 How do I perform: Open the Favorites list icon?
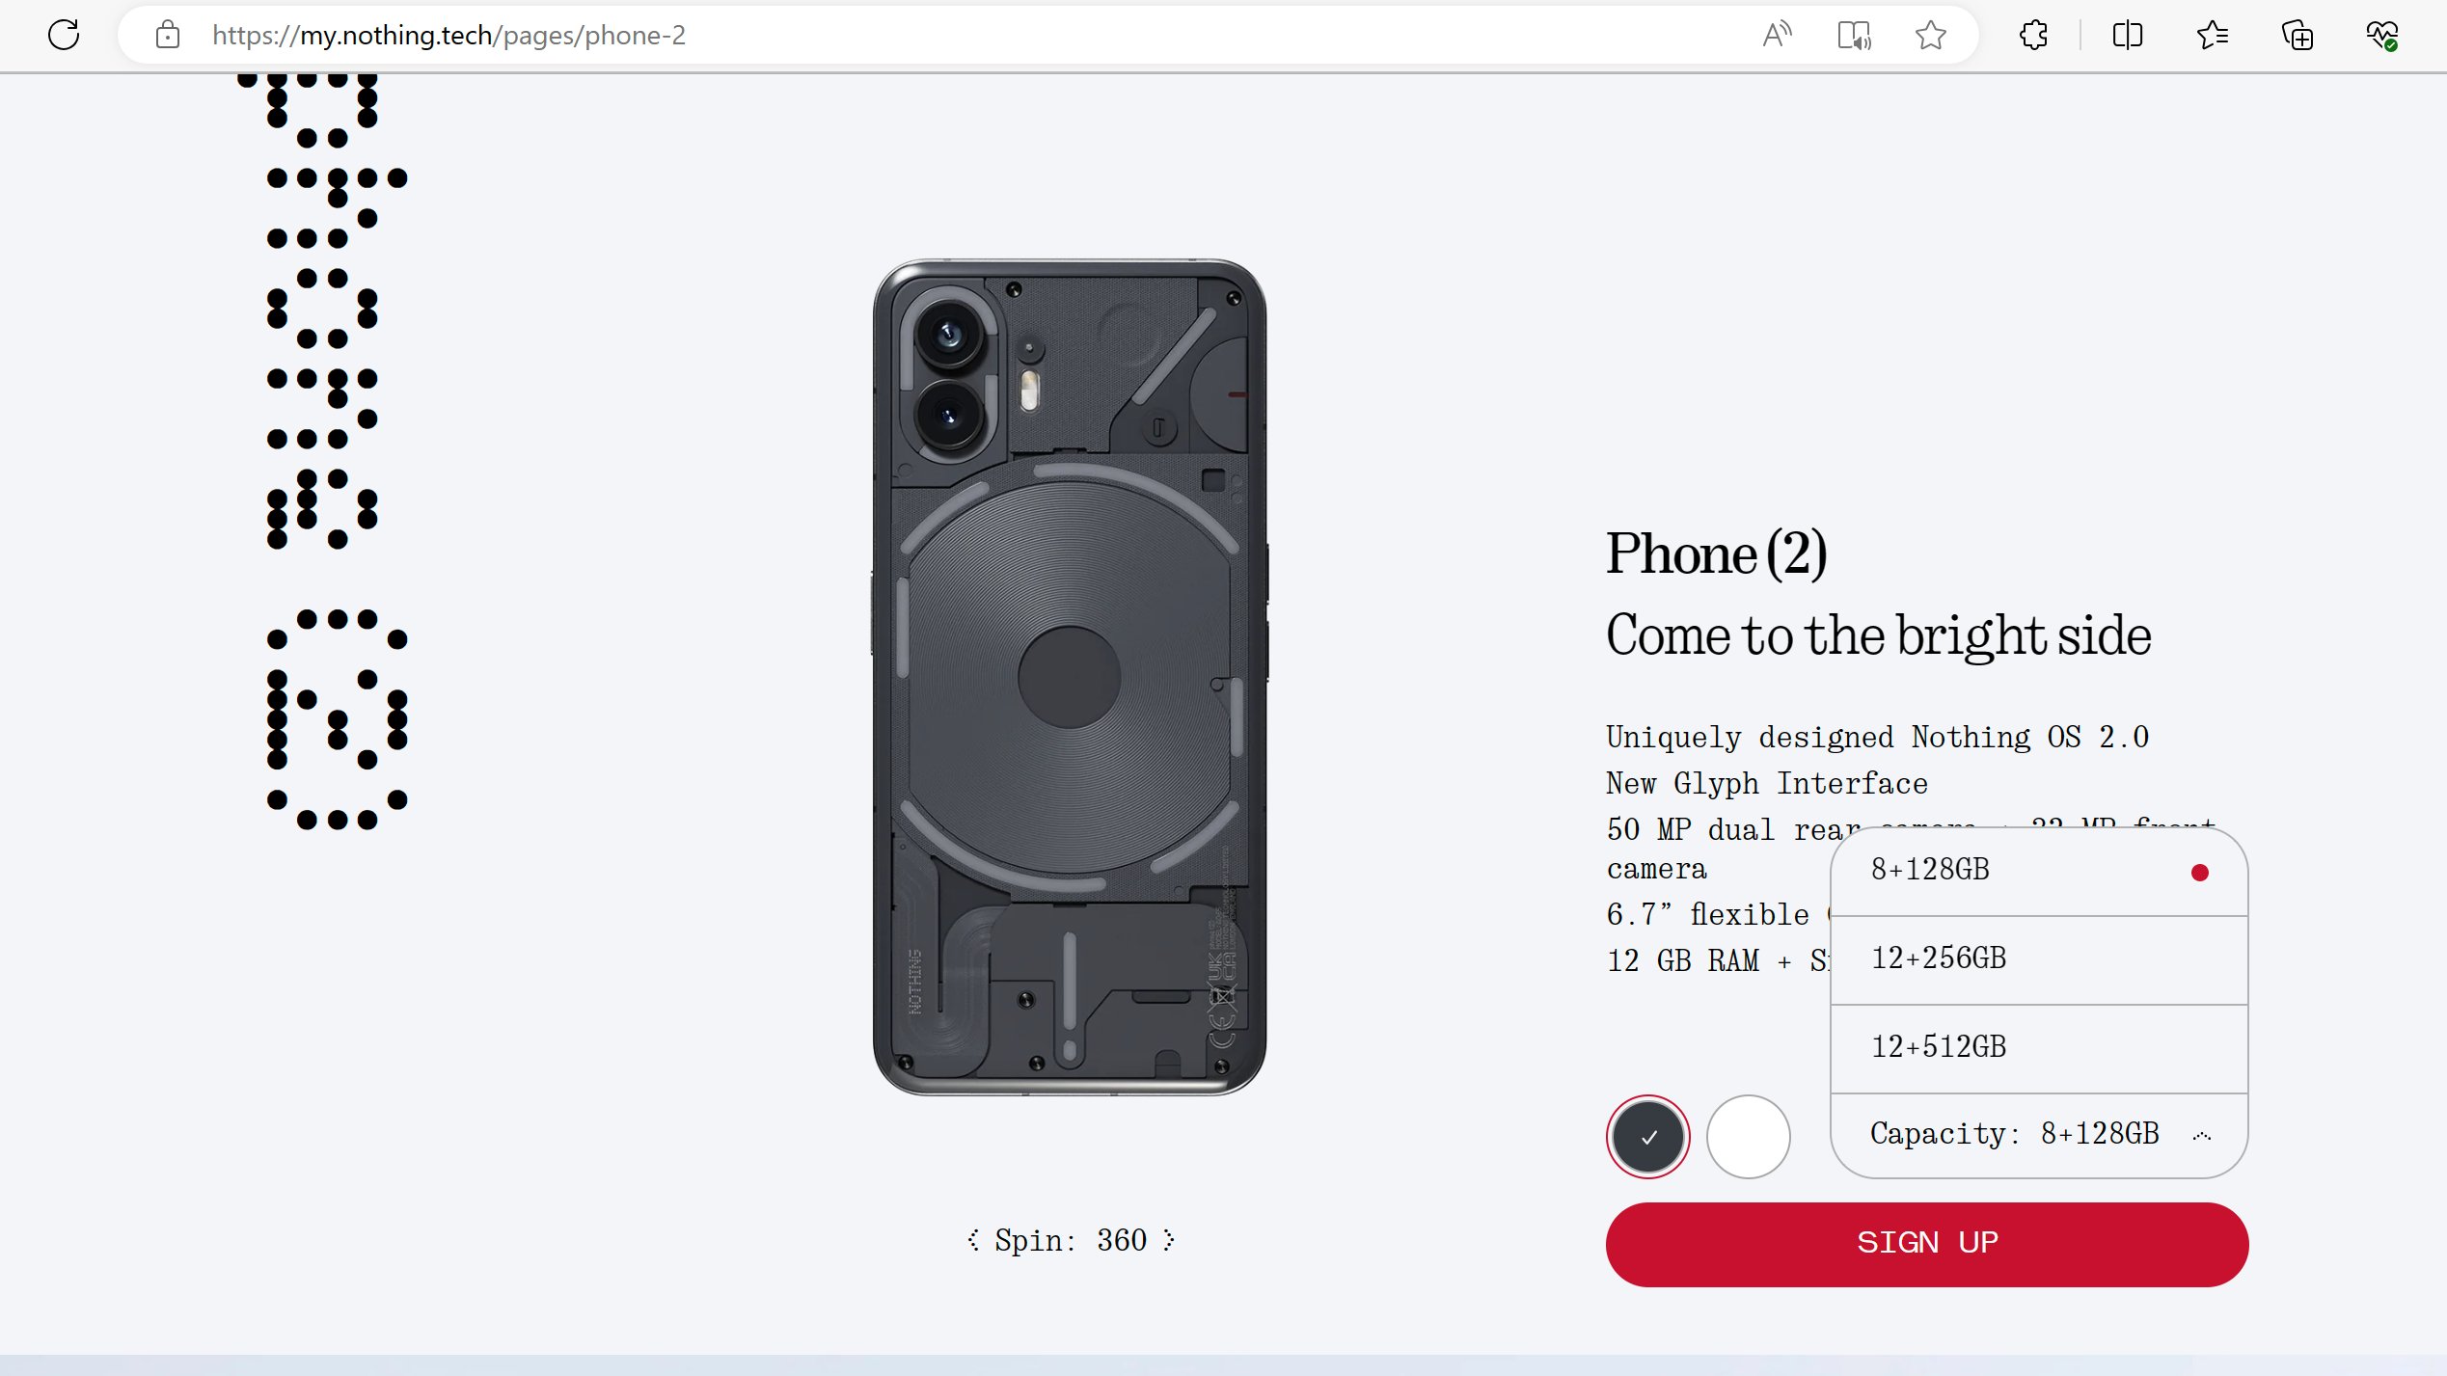point(2212,35)
